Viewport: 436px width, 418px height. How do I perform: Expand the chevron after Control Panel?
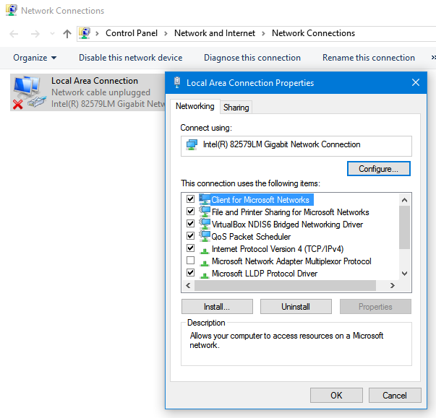(166, 34)
